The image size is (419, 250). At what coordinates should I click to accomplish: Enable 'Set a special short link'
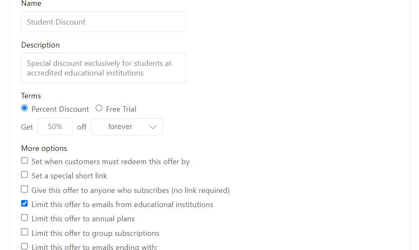tap(24, 174)
